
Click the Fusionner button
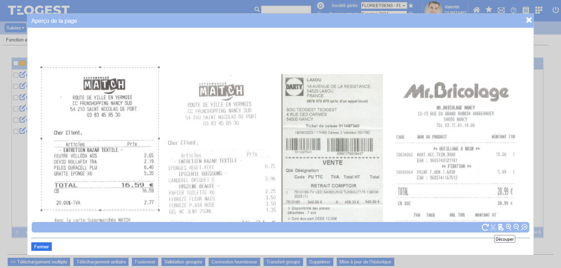click(145, 262)
